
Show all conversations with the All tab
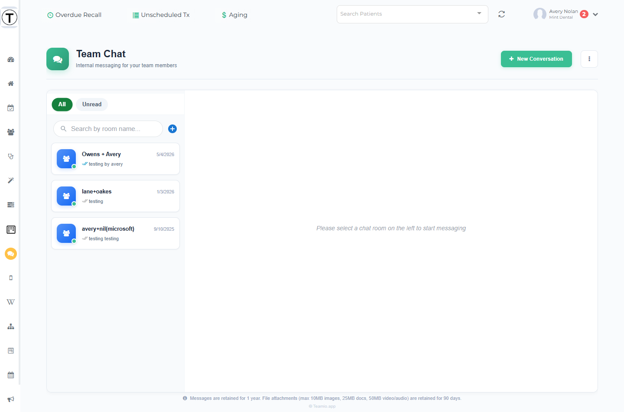tap(62, 105)
